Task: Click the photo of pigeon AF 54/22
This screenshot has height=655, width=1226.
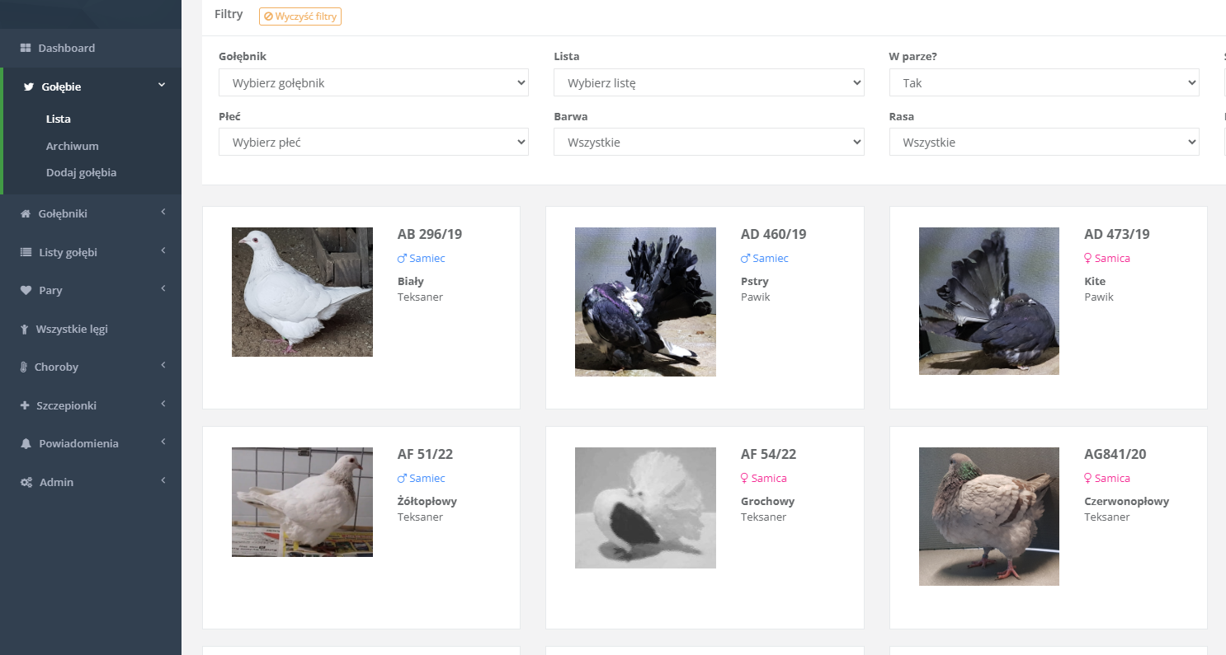Action: (645, 508)
